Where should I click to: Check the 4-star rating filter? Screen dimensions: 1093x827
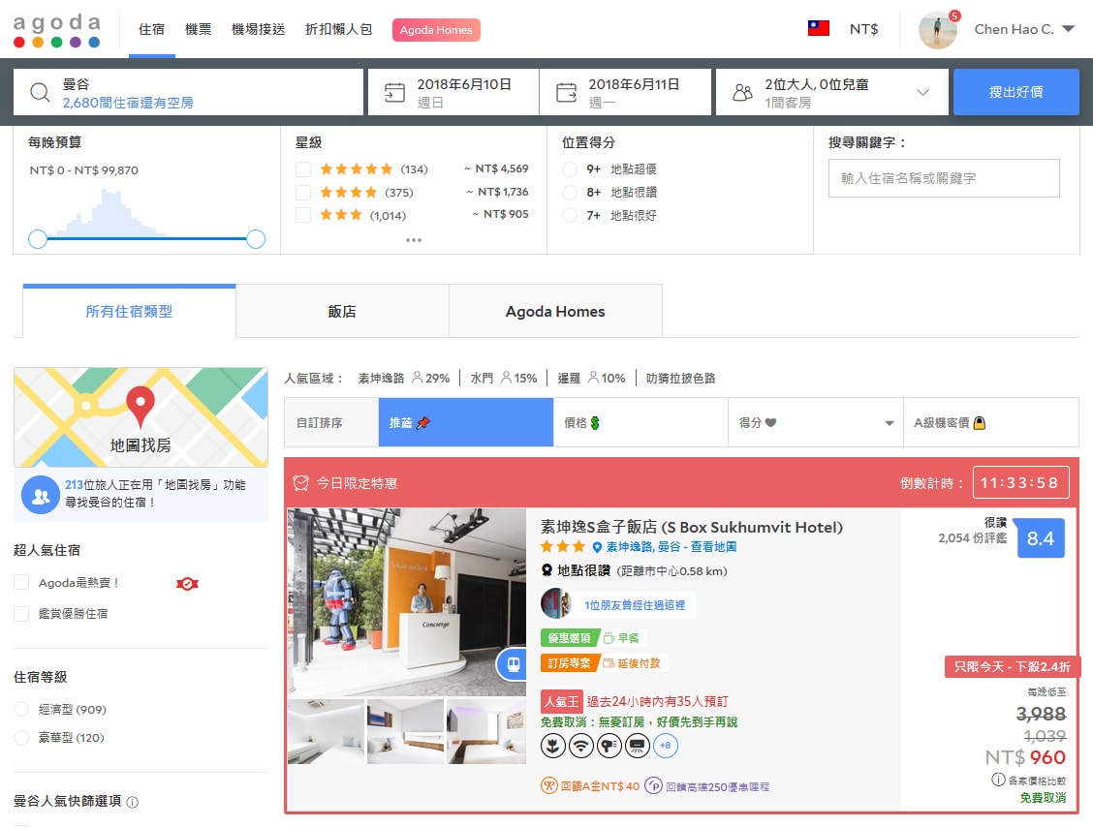tap(303, 193)
